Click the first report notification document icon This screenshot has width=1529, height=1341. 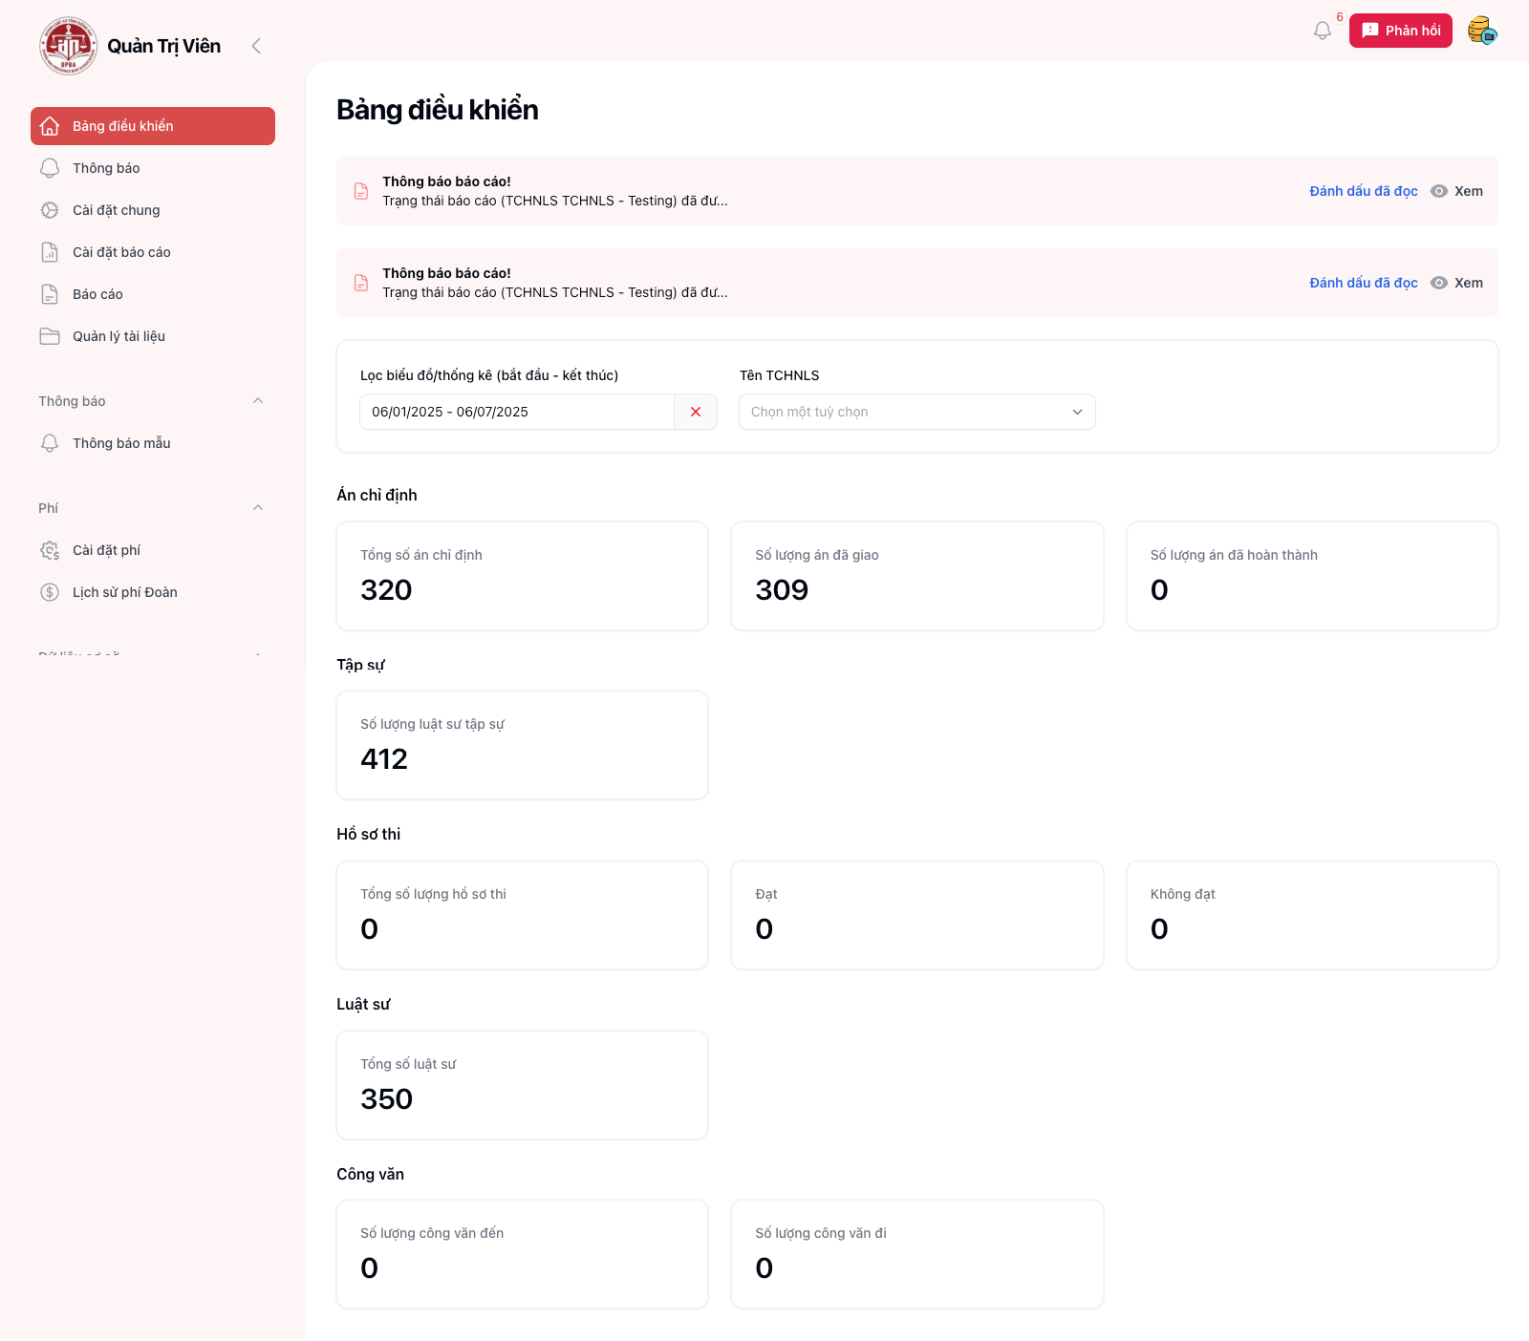[x=361, y=191]
